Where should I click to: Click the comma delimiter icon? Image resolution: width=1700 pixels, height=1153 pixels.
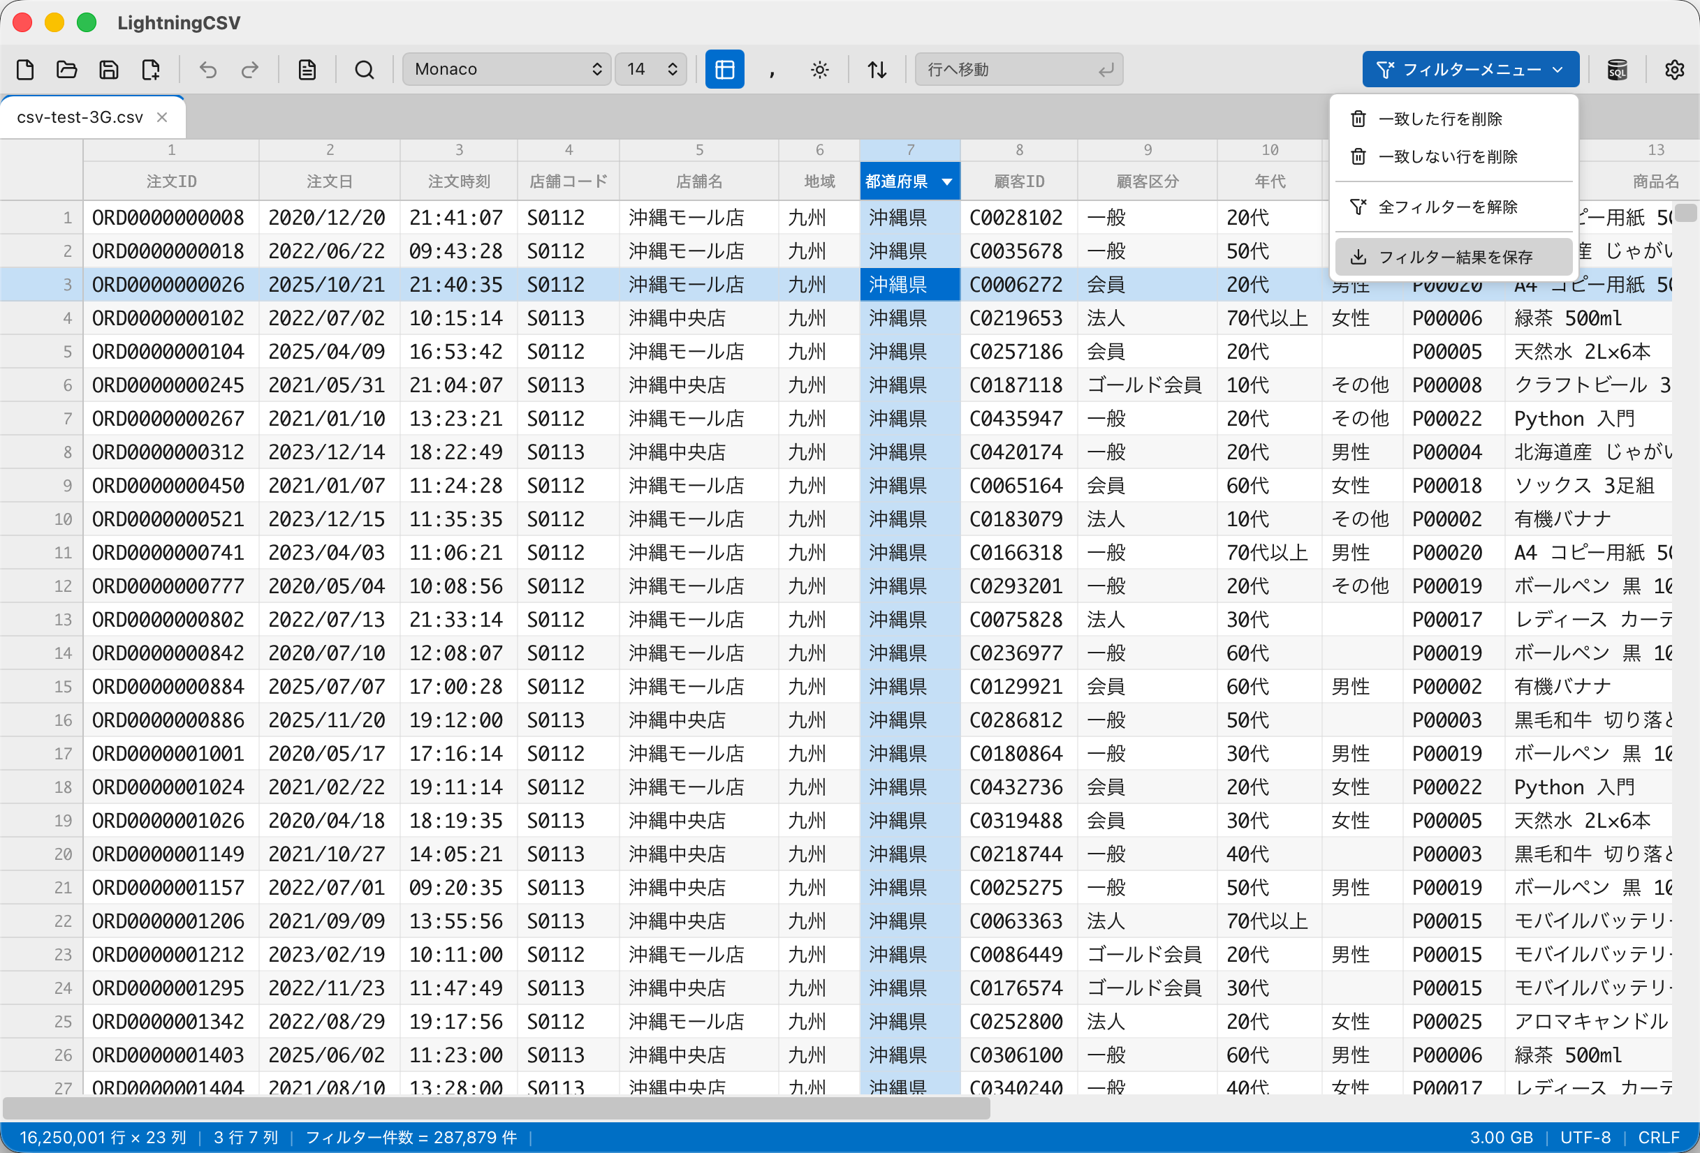click(x=772, y=70)
